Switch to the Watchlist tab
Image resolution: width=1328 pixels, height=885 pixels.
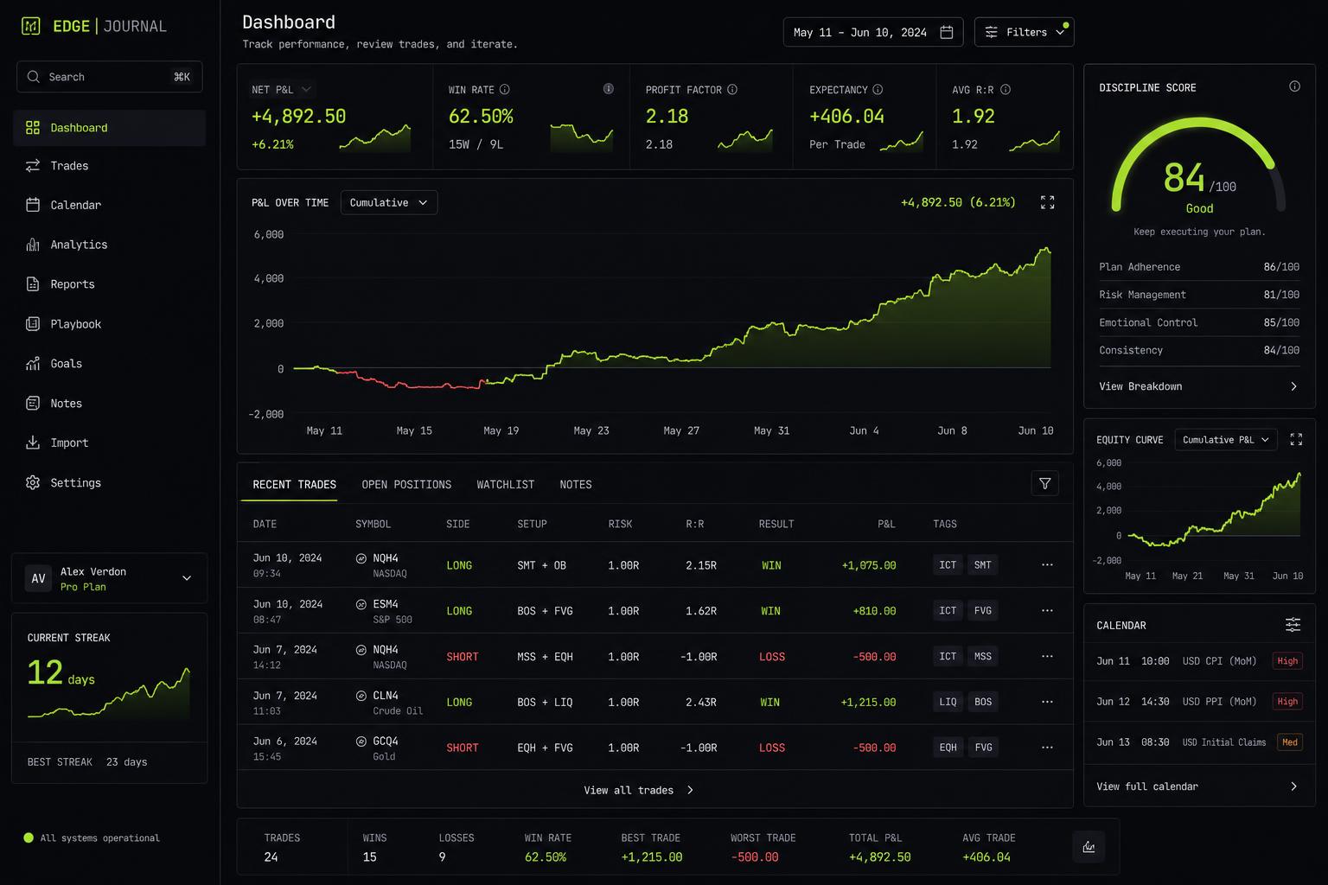click(x=506, y=485)
